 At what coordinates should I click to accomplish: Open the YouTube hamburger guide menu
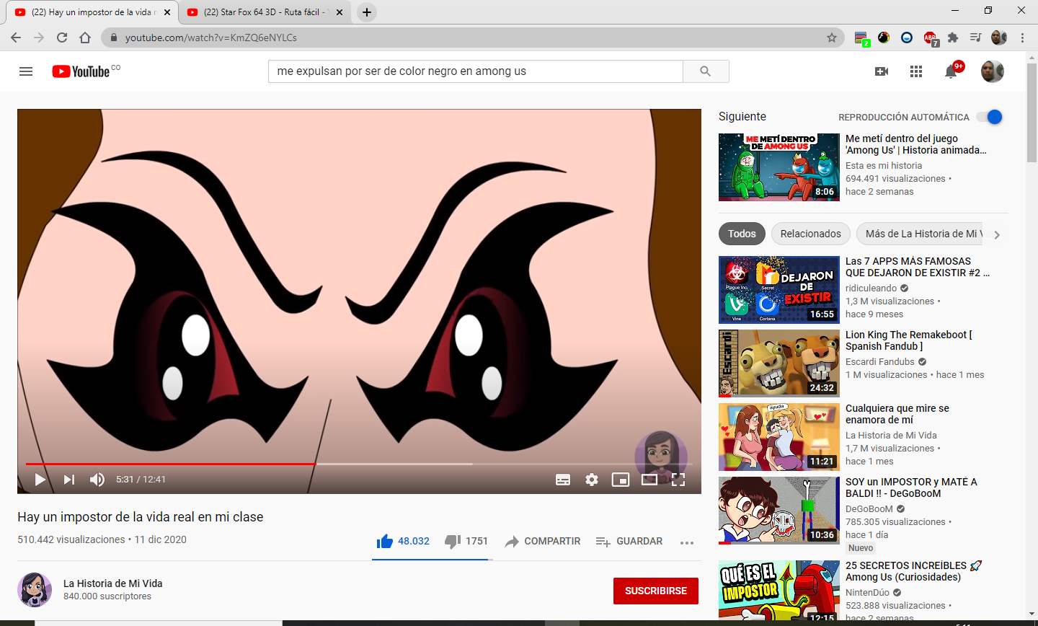[x=26, y=71]
